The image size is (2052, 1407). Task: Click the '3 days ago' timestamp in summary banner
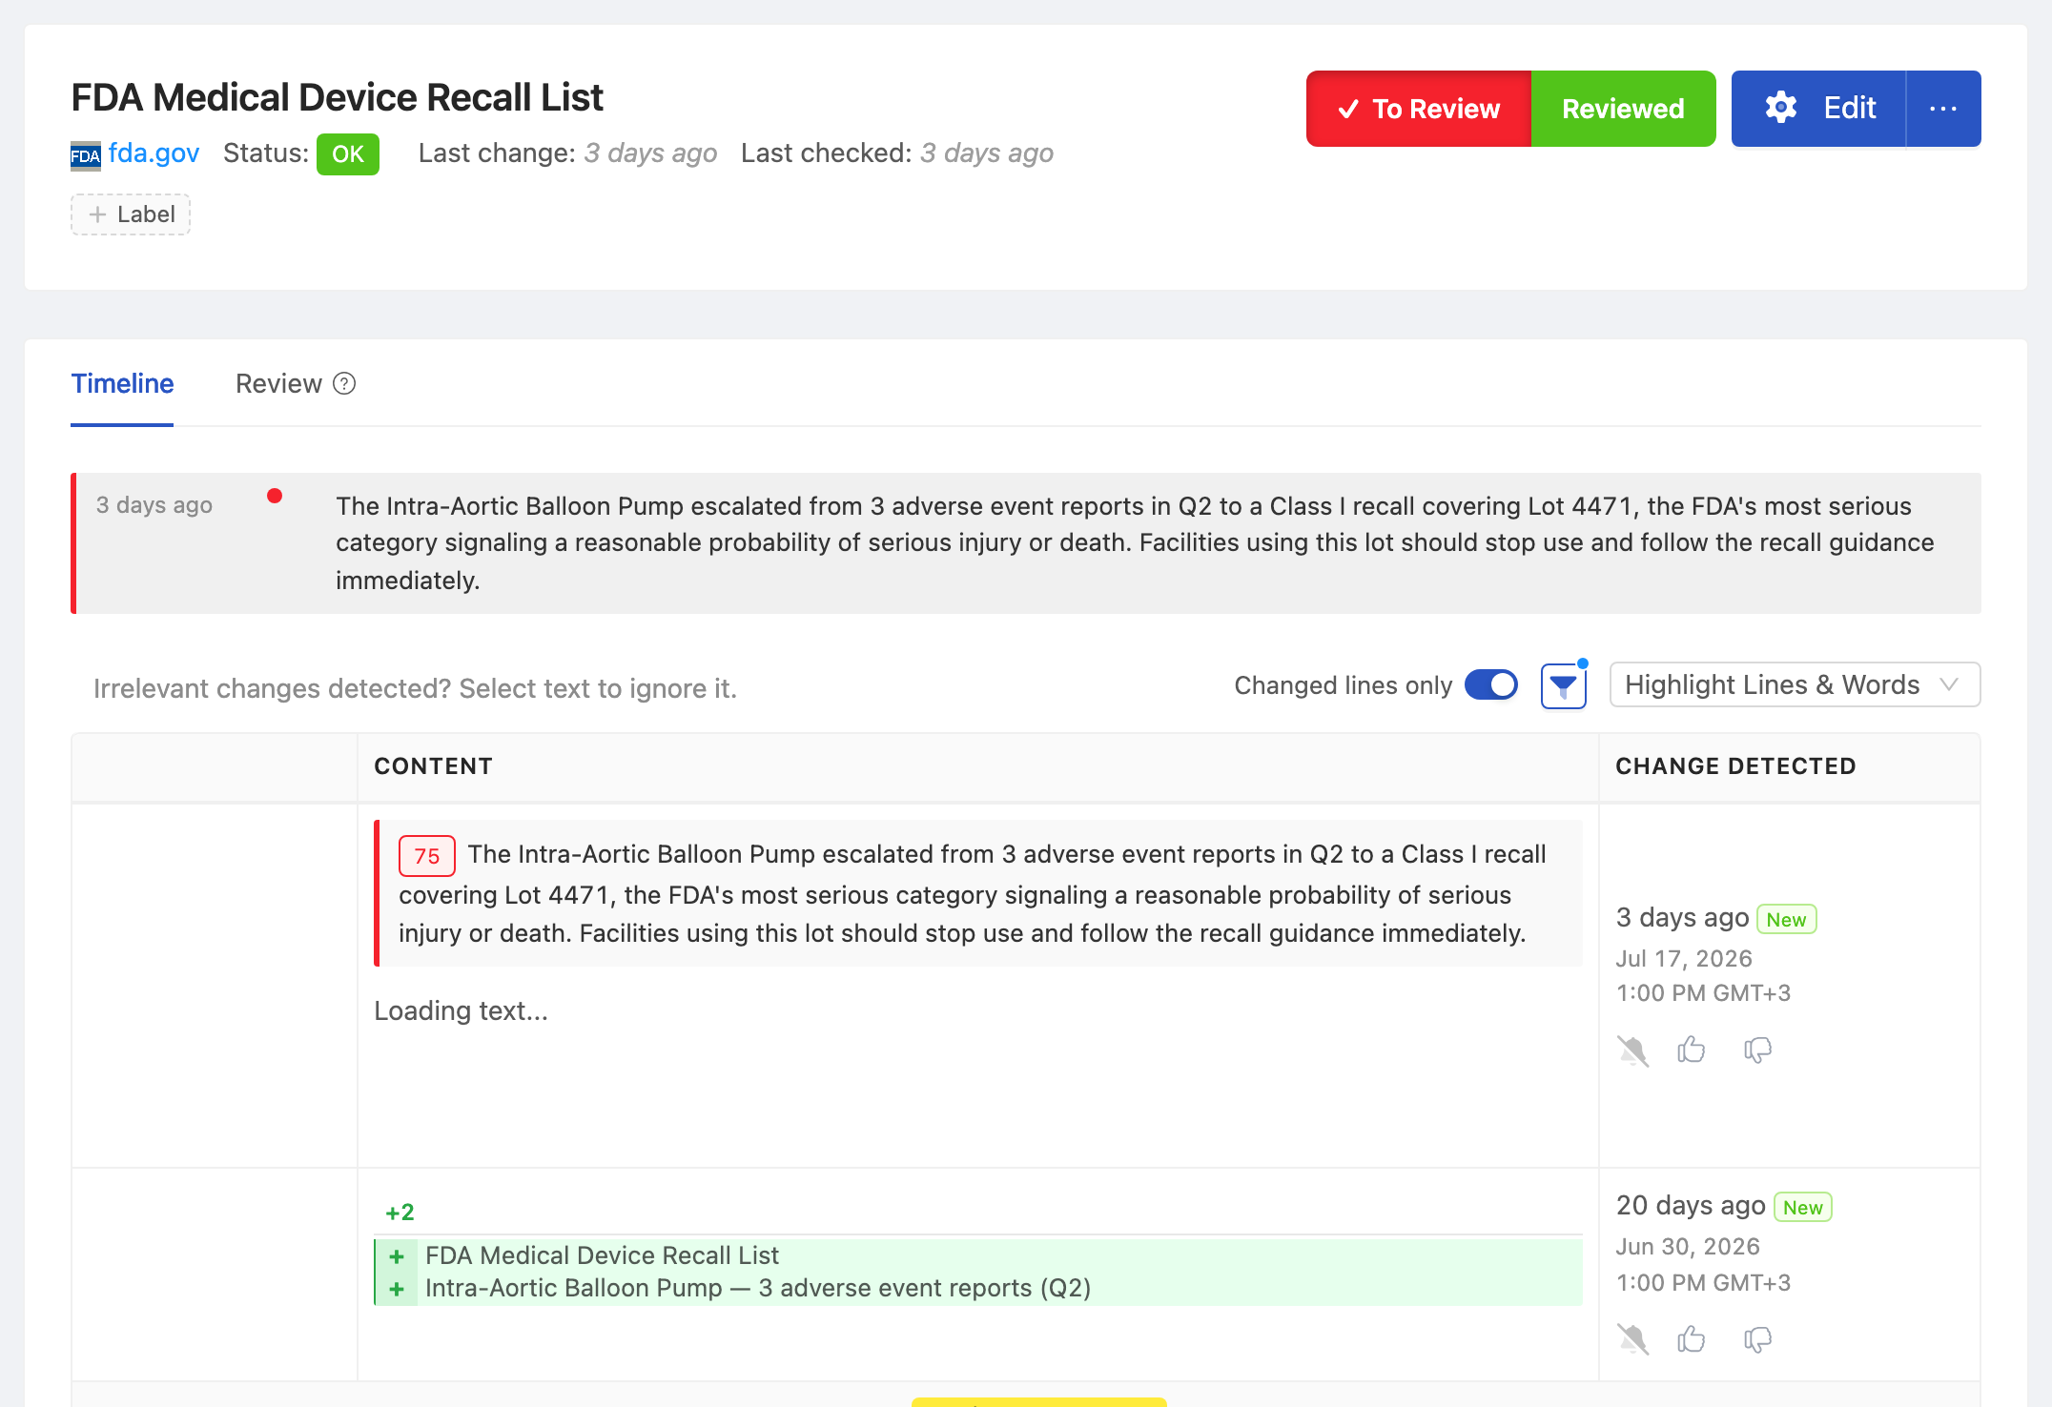click(x=154, y=505)
